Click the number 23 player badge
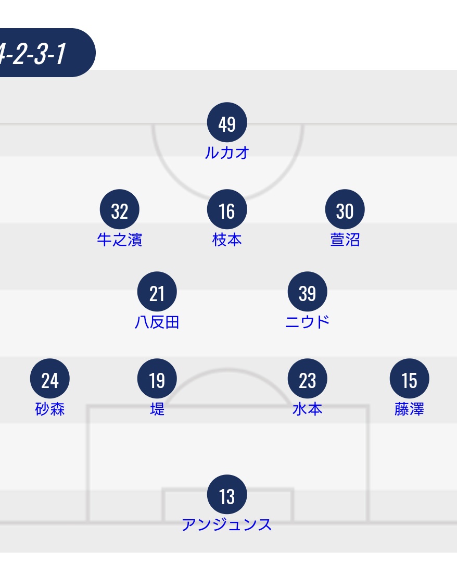 click(308, 379)
